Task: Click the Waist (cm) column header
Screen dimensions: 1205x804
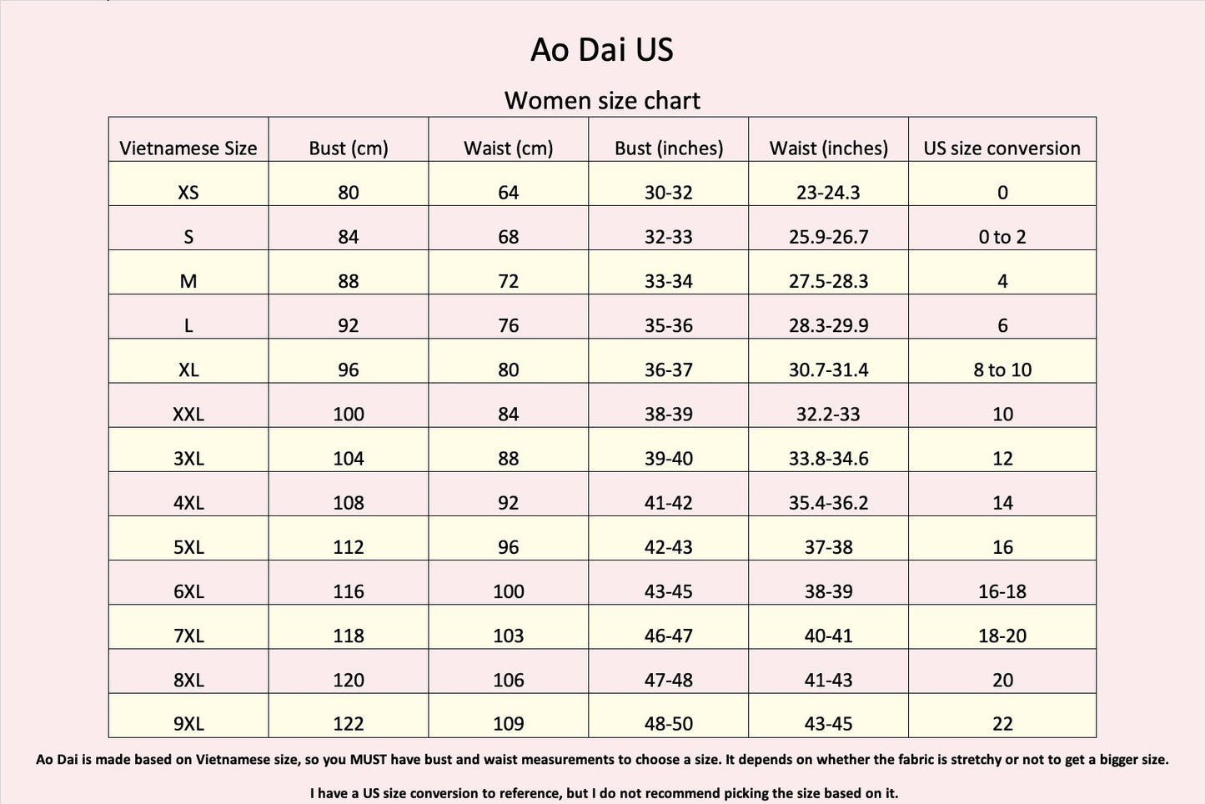Action: click(509, 148)
